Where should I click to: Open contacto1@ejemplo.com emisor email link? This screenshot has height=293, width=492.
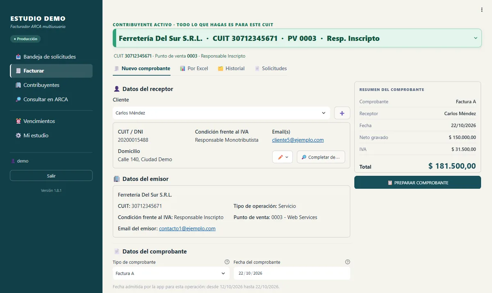click(187, 228)
